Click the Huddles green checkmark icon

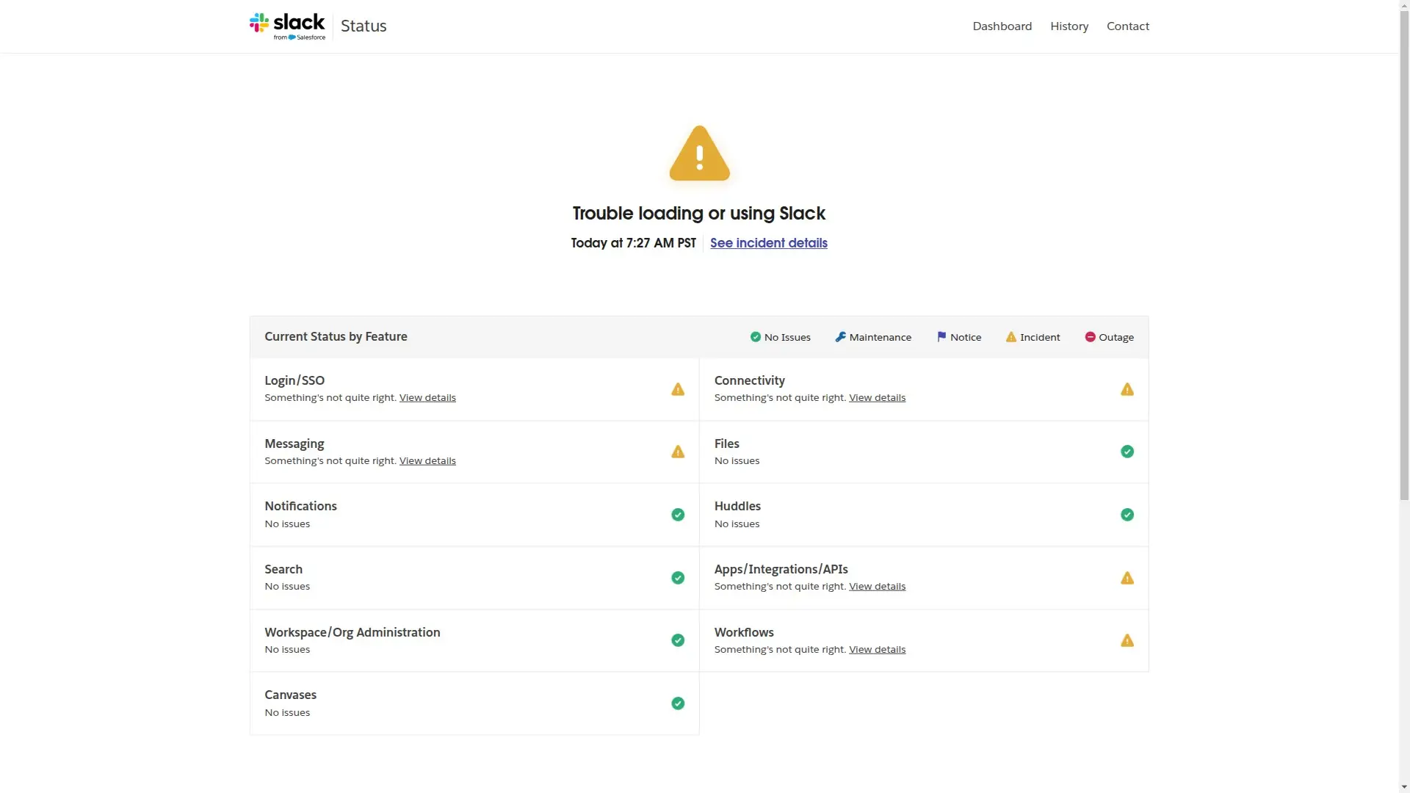coord(1127,515)
